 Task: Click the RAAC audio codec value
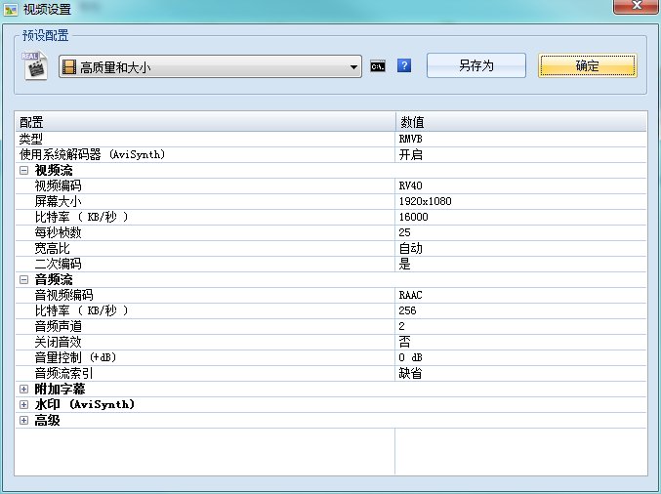tap(411, 295)
